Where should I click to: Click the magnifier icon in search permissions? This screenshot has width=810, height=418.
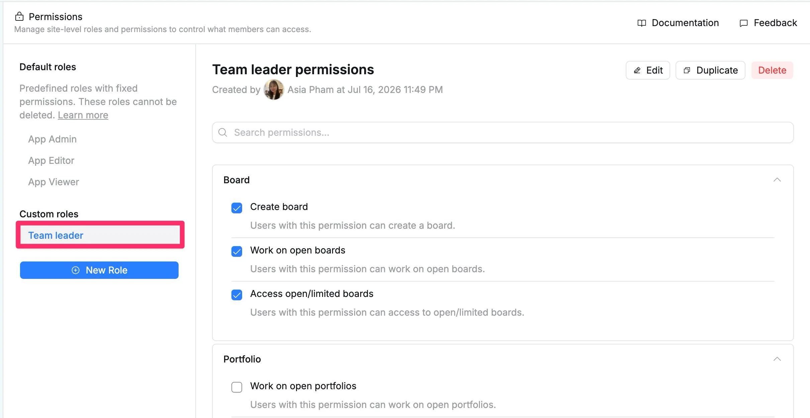223,132
